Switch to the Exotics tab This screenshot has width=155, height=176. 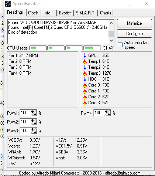pyautogui.click(x=65, y=13)
